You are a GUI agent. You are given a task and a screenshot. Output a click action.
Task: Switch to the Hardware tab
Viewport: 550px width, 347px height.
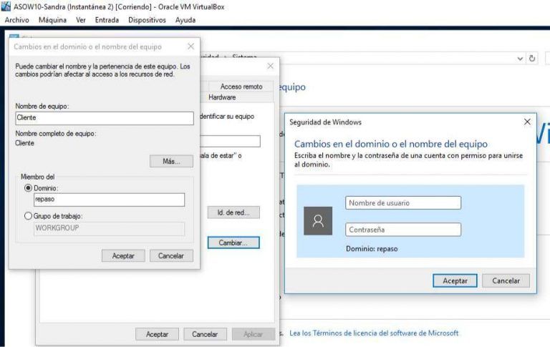[222, 97]
